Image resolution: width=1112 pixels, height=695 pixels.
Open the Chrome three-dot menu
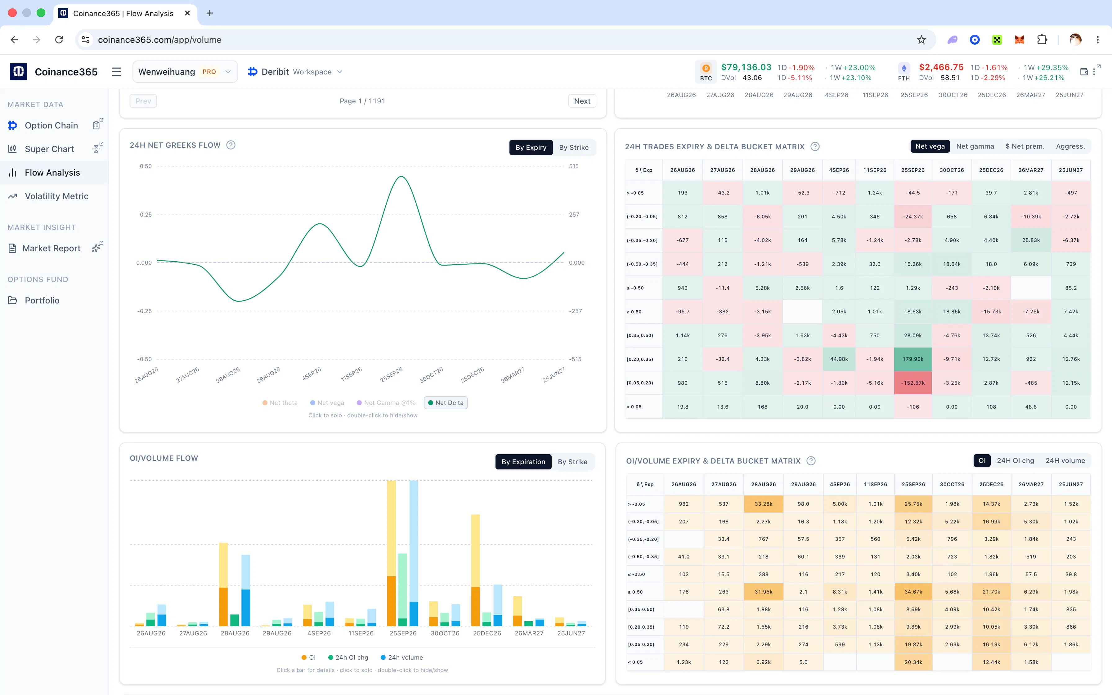pos(1098,39)
